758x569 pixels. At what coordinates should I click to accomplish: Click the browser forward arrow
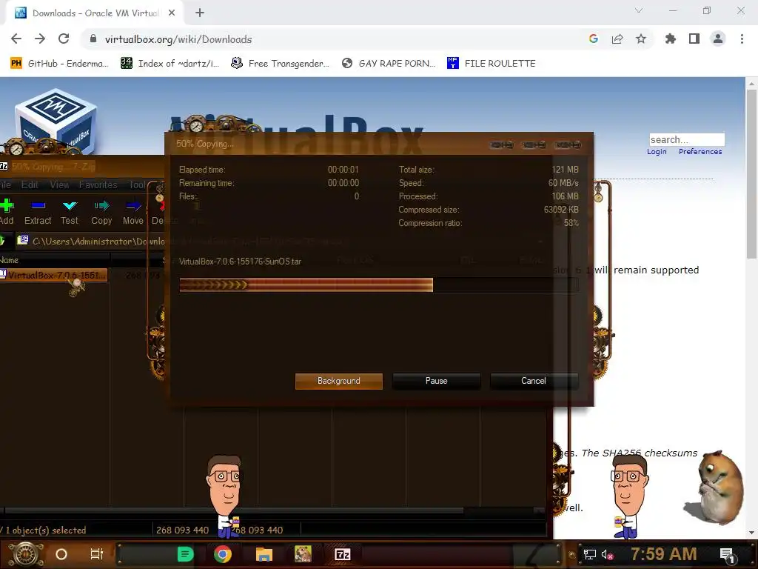pos(40,39)
